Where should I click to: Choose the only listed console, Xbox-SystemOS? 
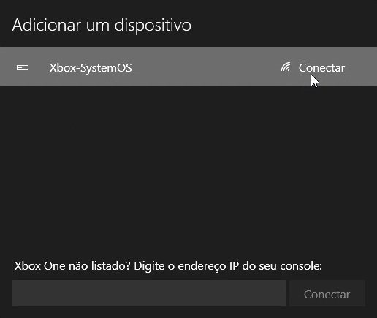coord(188,67)
